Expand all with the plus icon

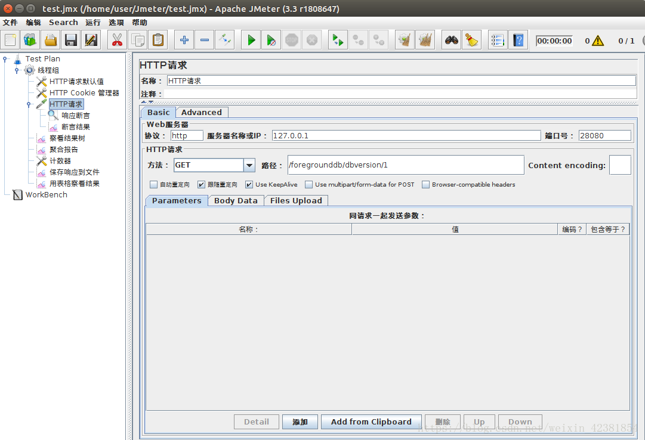(x=184, y=41)
